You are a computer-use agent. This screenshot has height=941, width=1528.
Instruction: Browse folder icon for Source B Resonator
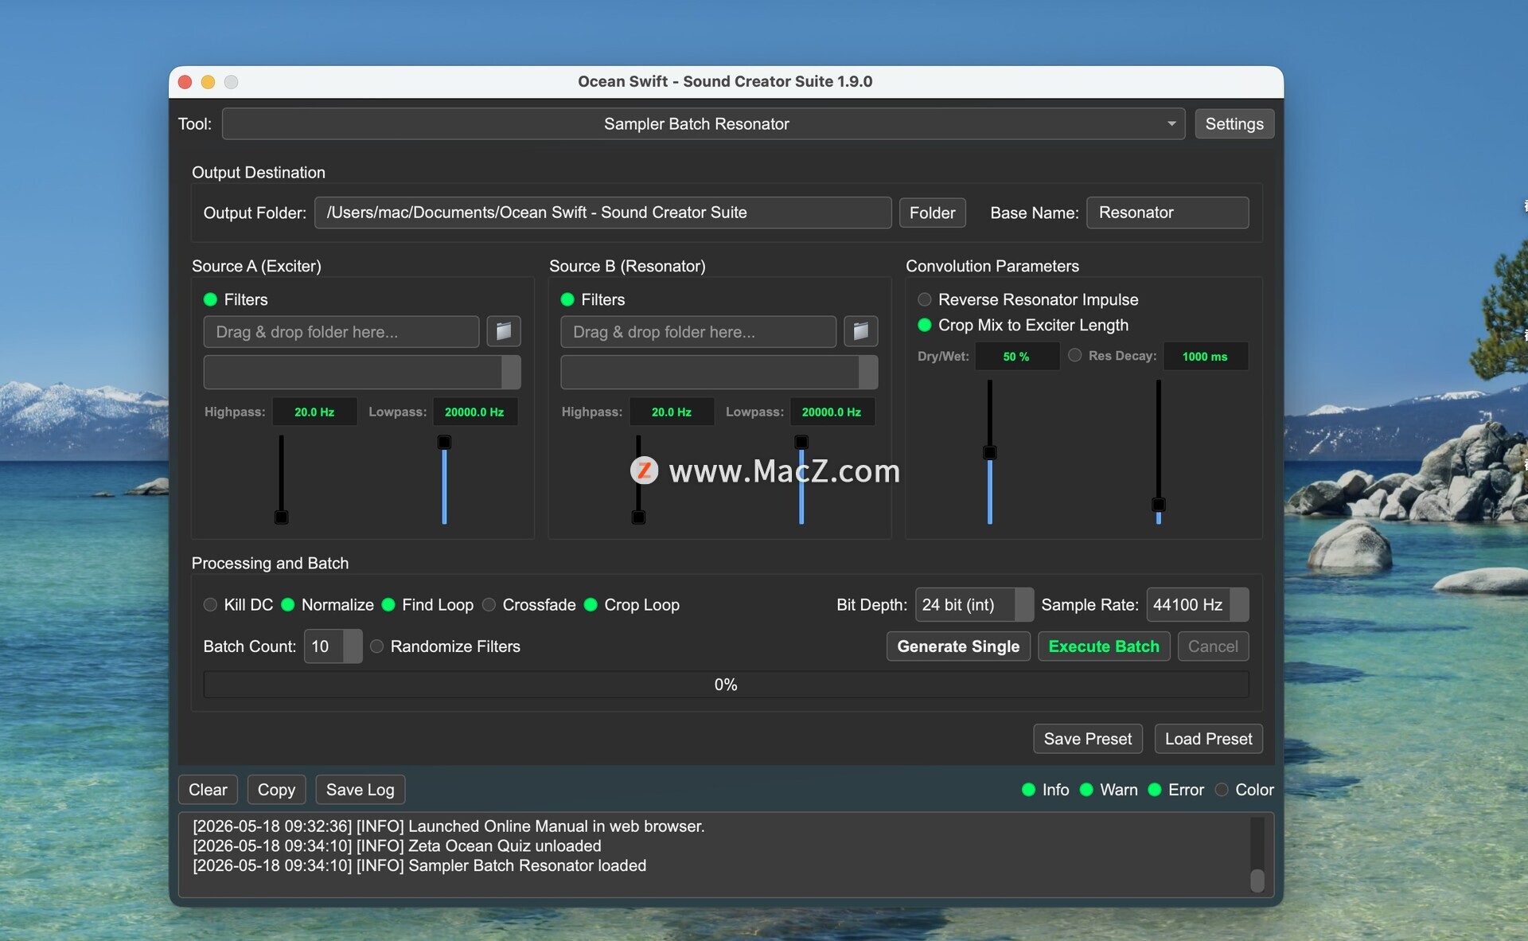pyautogui.click(x=861, y=331)
